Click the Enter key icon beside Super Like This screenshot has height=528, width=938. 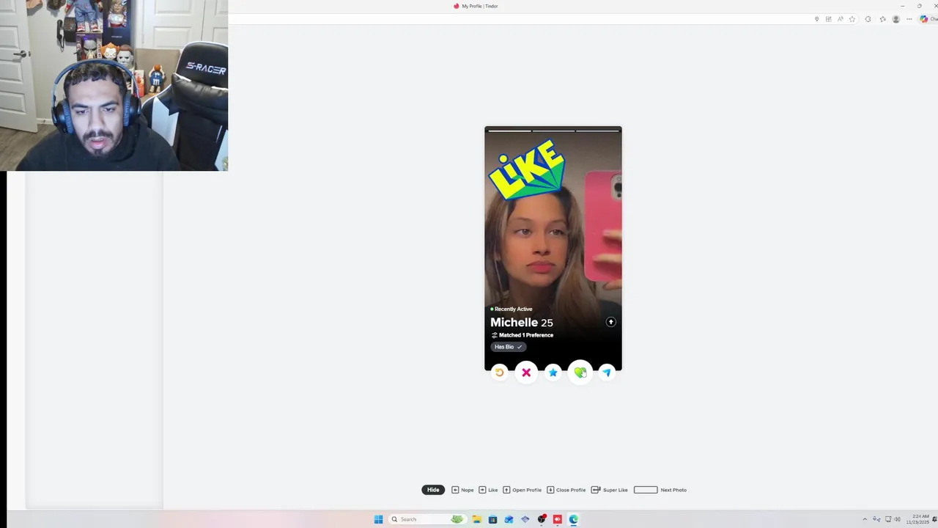(x=596, y=490)
